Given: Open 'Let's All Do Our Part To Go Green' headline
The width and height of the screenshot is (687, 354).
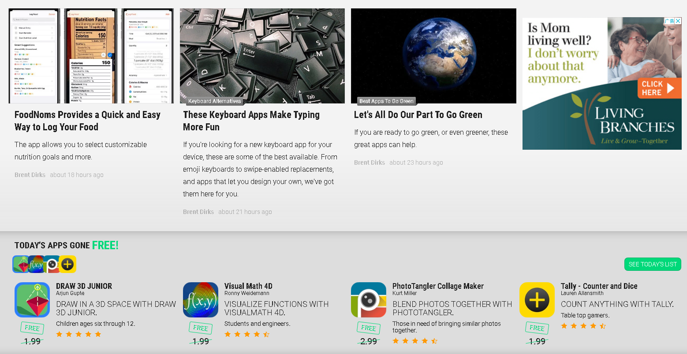Looking at the screenshot, I should 418,114.
